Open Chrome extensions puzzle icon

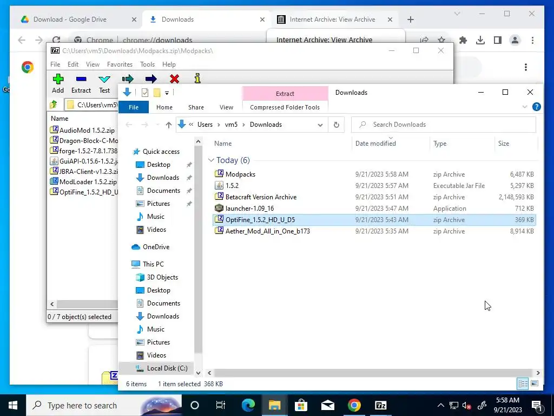tap(463, 40)
